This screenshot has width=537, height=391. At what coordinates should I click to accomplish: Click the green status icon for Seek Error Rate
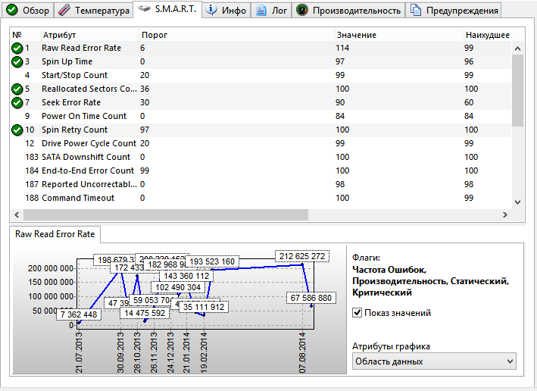point(17,102)
